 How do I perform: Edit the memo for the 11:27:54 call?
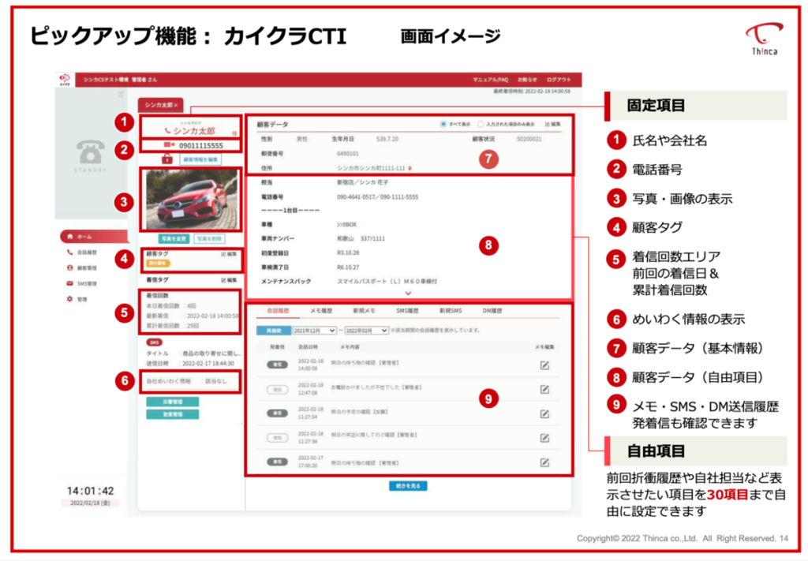(544, 413)
